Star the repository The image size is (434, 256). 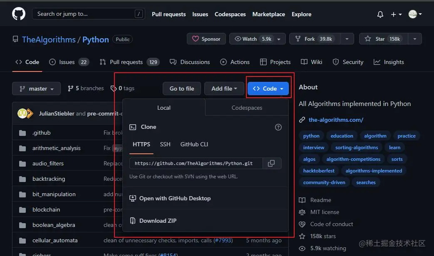(x=383, y=39)
